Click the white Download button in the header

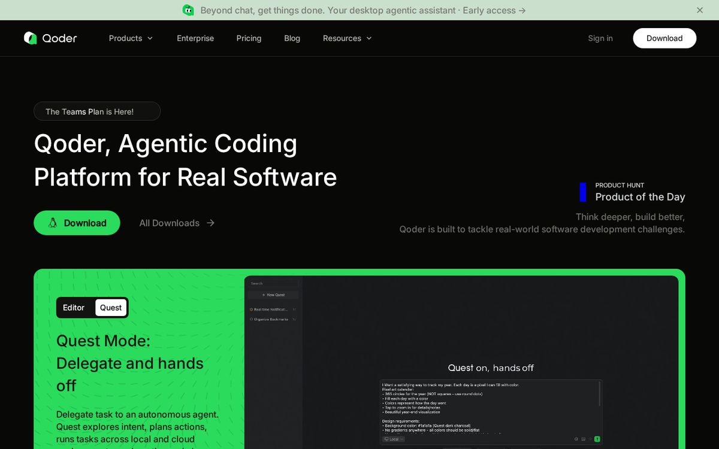pyautogui.click(x=664, y=38)
